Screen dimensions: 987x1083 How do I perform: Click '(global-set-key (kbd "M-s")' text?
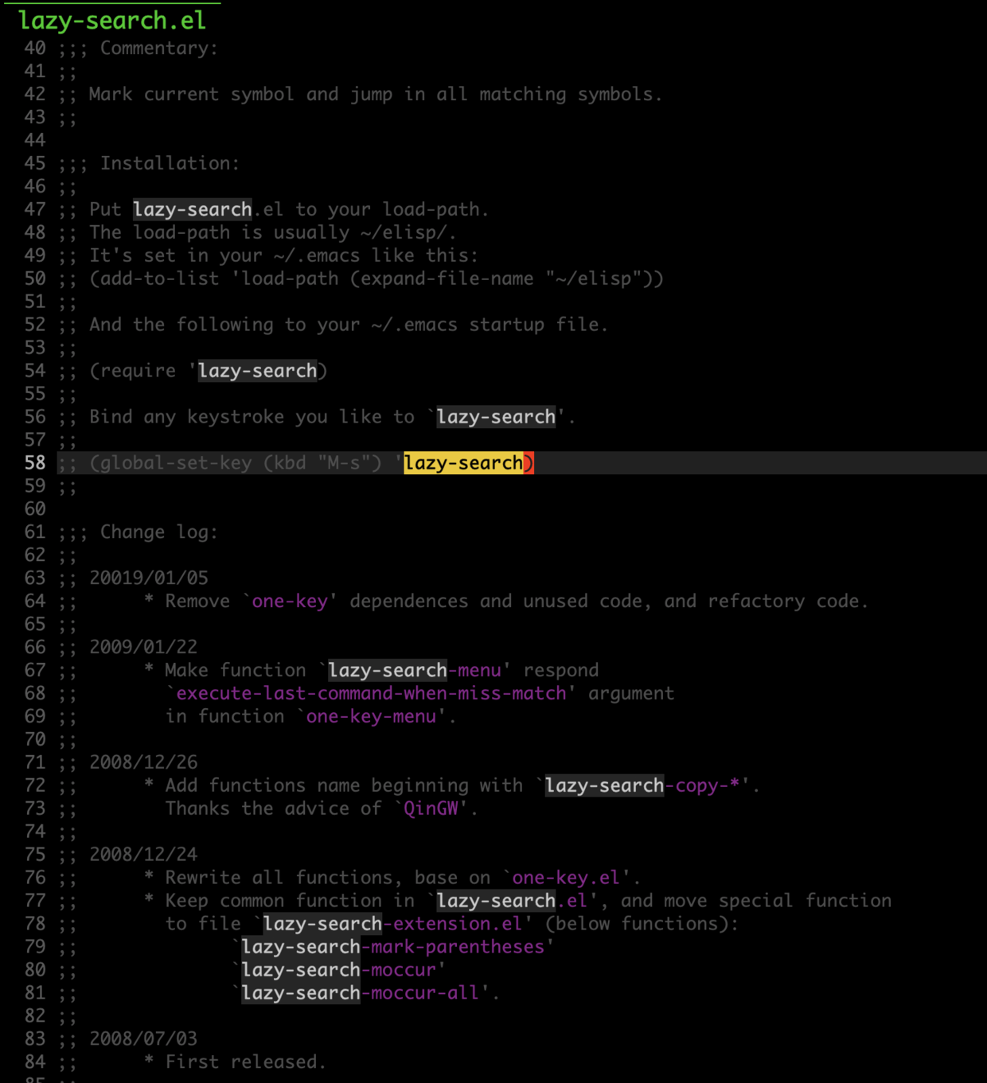[x=236, y=463]
